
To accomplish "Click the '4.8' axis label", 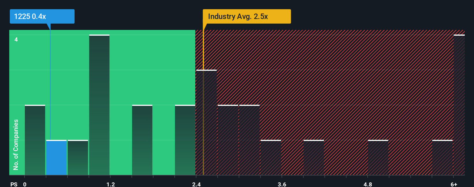I will tap(368, 184).
